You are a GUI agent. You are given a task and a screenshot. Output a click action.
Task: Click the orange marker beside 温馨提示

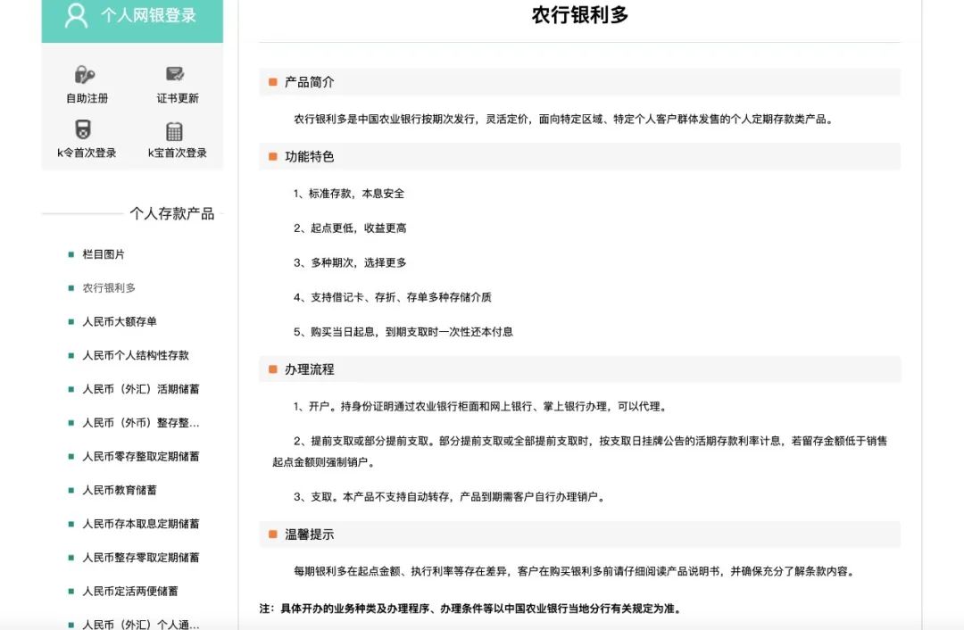tap(271, 534)
